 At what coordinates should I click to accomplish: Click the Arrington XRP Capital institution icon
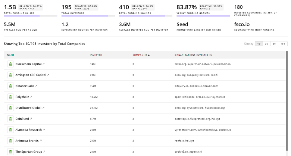pyautogui.click(x=10, y=75)
